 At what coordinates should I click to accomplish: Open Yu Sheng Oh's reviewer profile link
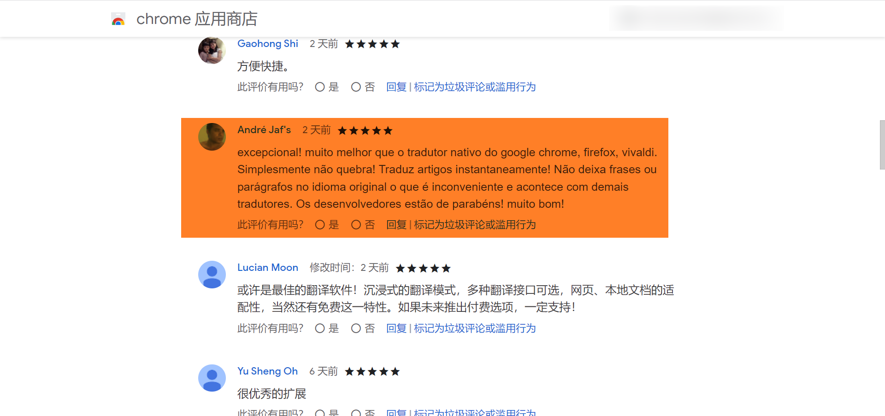267,371
